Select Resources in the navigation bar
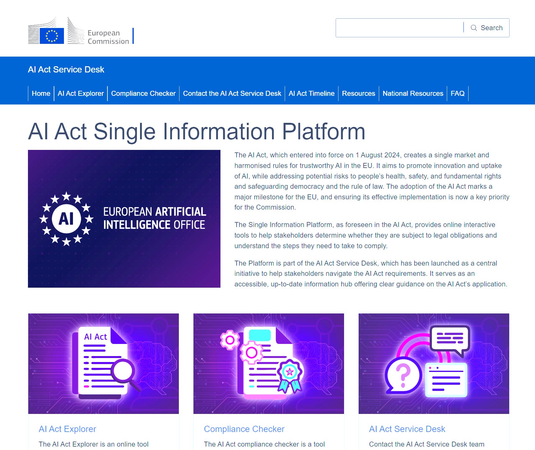The image size is (535, 450). (359, 94)
